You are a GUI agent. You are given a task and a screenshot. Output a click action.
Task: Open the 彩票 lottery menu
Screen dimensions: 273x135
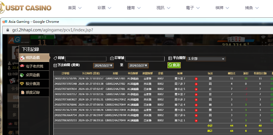pos(105,8)
